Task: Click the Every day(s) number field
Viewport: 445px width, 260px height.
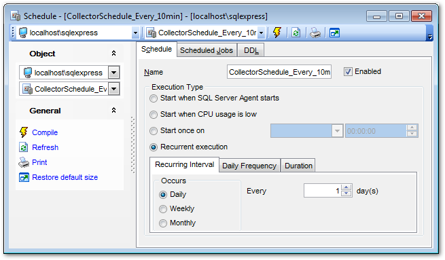Action: [323, 191]
